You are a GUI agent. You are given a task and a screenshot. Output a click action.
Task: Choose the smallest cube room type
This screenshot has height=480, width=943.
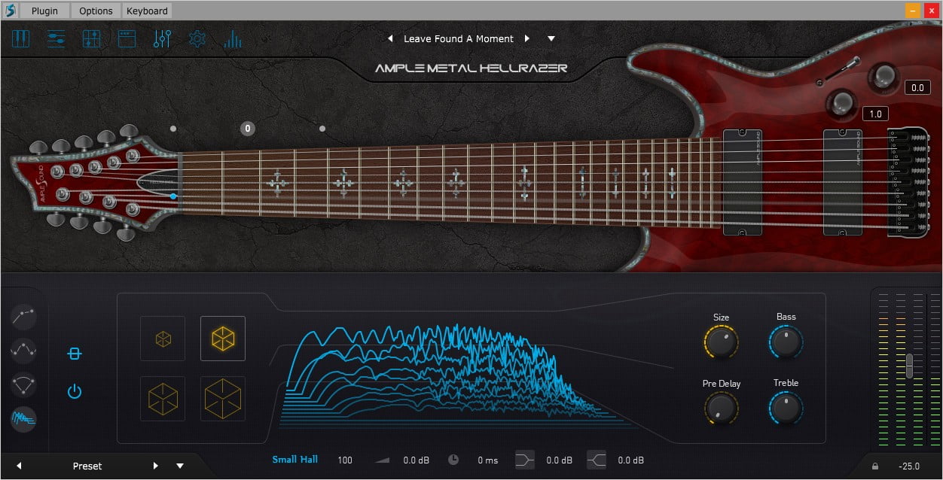coord(163,339)
